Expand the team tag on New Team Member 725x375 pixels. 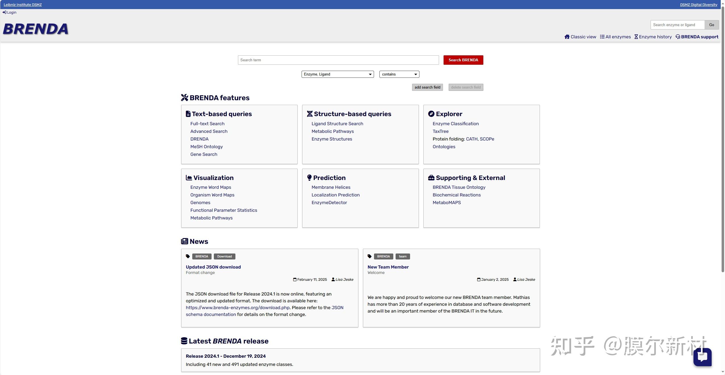[402, 256]
